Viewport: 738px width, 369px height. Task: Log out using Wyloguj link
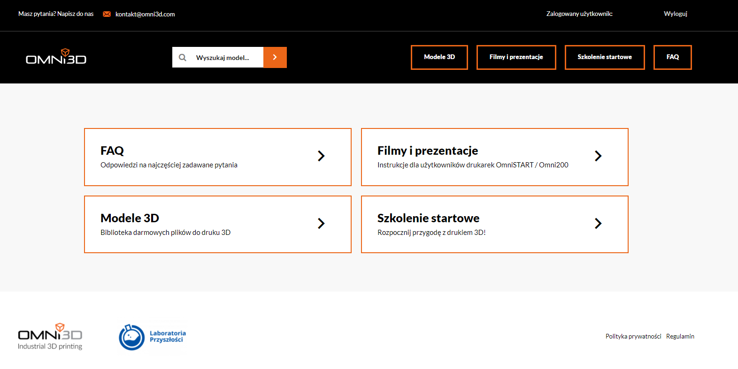[676, 14]
